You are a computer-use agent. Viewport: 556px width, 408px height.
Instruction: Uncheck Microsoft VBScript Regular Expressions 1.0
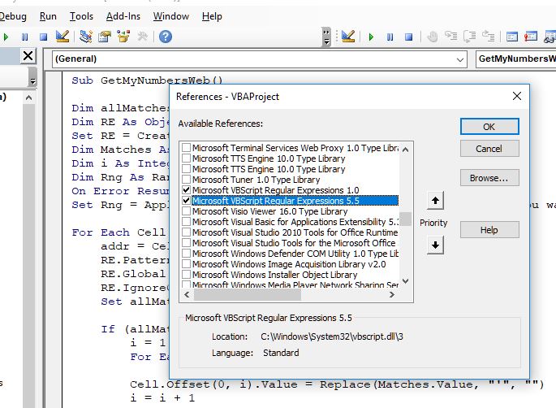tap(186, 190)
